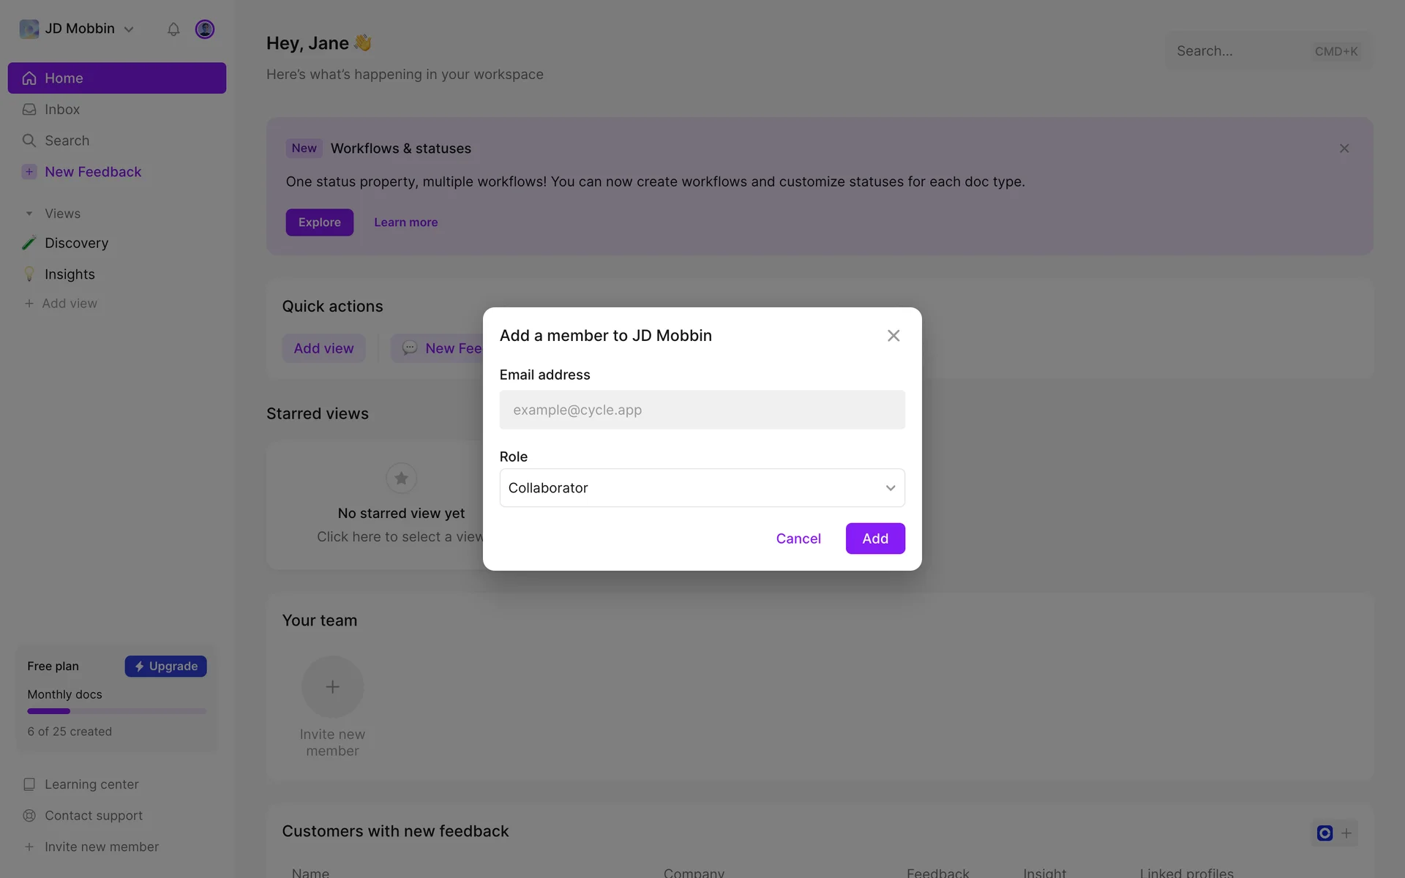
Task: Open the Discovery view
Action: (x=76, y=243)
